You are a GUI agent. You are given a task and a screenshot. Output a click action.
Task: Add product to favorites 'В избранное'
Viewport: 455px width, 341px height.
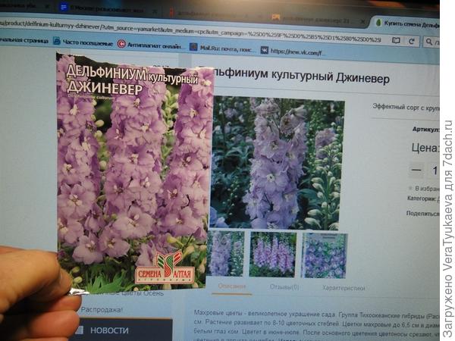tap(424, 189)
